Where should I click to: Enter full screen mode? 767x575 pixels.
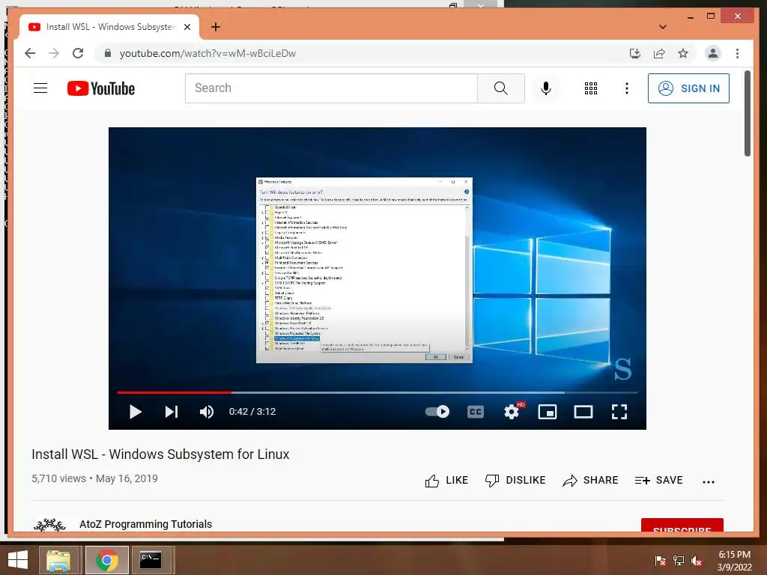619,412
